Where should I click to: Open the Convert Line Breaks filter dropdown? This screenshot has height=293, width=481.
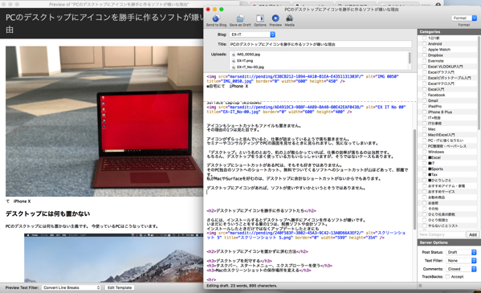coord(71,287)
